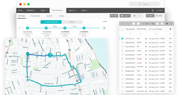Open the Trip Planning dropdown

pos(58,10)
